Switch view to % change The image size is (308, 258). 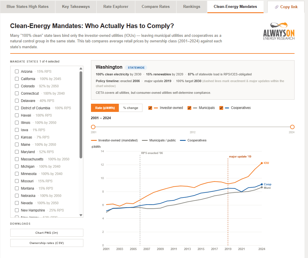point(131,108)
